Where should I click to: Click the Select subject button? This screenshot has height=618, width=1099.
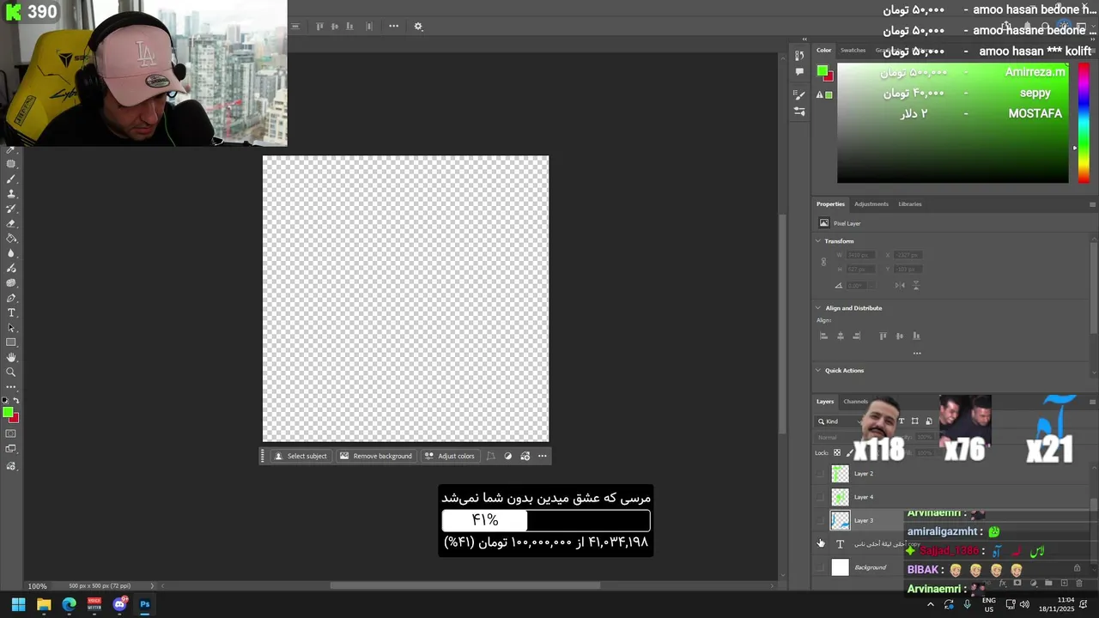point(301,456)
